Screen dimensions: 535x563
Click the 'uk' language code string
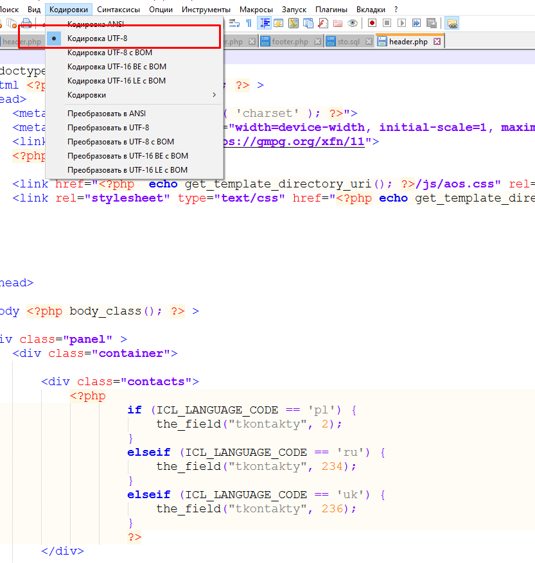click(350, 495)
